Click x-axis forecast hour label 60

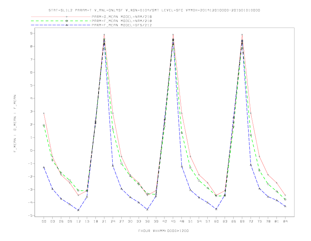(216, 221)
